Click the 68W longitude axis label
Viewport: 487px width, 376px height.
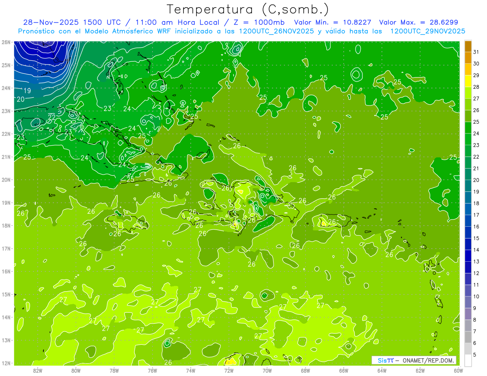pyautogui.click(x=306, y=370)
